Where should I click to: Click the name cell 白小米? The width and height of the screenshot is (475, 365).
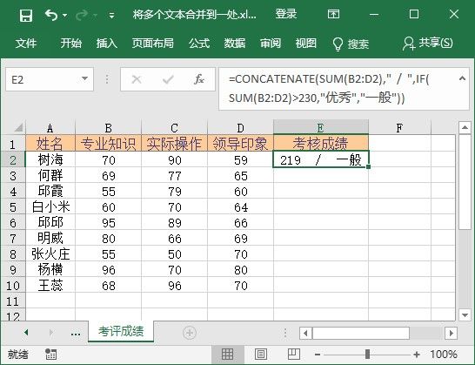click(50, 207)
